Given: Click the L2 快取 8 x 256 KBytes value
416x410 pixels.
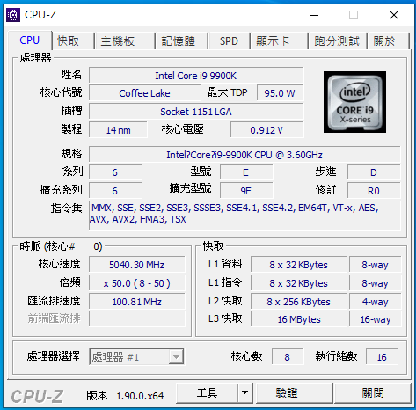Looking at the screenshot, I should pyautogui.click(x=298, y=302).
